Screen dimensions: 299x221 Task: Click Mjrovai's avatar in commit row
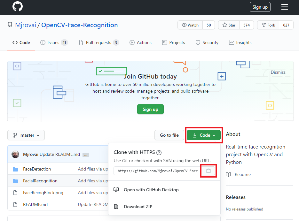coord(15,154)
